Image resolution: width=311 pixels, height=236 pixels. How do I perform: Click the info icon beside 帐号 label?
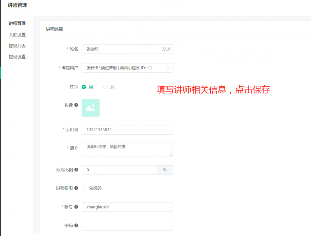coord(76,207)
